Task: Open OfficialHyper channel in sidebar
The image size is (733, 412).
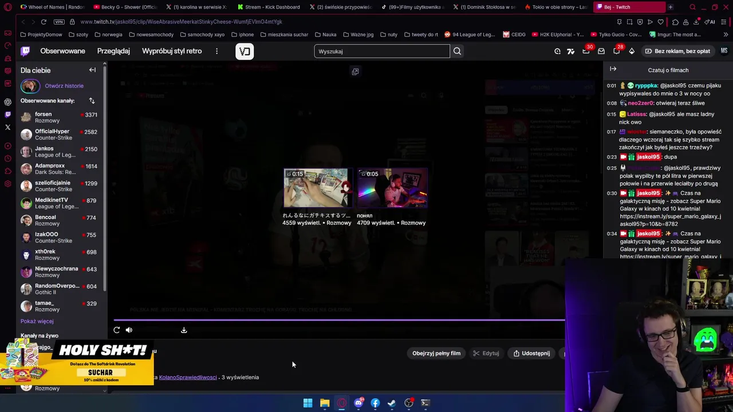Action: coord(59,134)
